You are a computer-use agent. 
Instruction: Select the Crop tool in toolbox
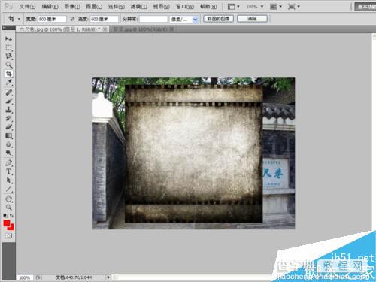[8, 74]
